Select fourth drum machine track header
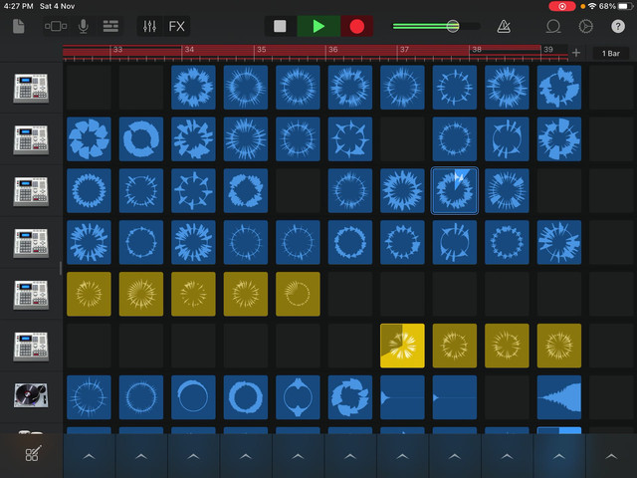This screenshot has width=637, height=478. 31,243
